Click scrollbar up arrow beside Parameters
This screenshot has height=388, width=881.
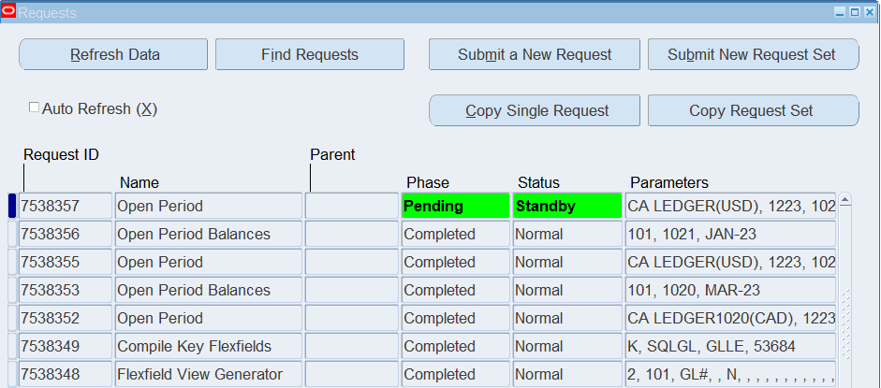coord(845,199)
